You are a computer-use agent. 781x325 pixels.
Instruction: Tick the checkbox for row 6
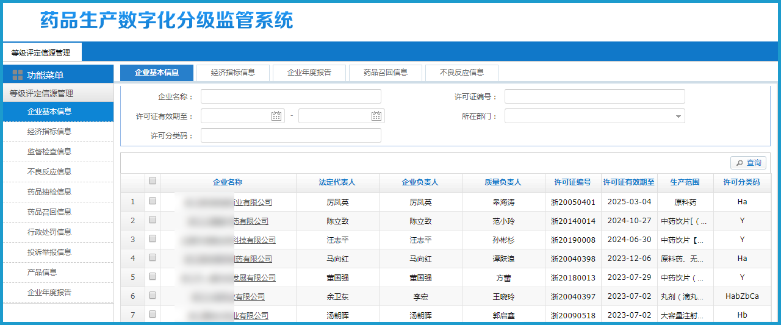[x=153, y=295]
